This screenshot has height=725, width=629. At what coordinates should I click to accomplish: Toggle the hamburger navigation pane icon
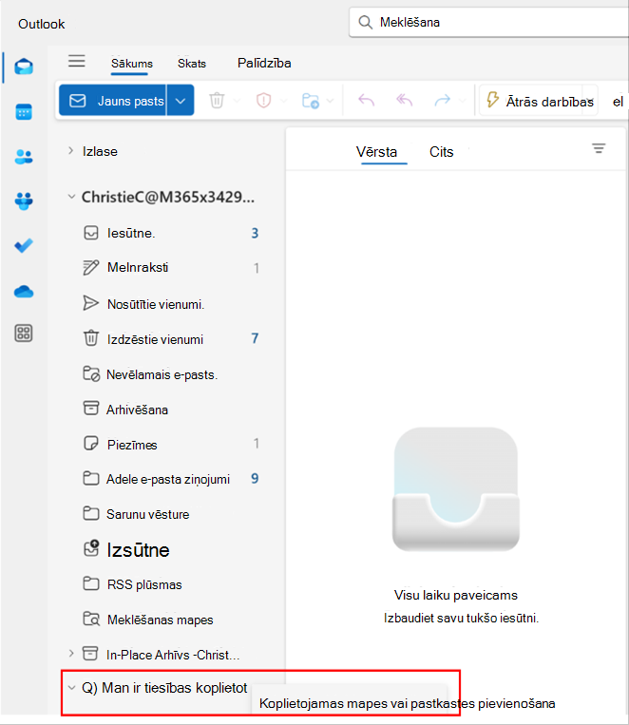pyautogui.click(x=77, y=61)
